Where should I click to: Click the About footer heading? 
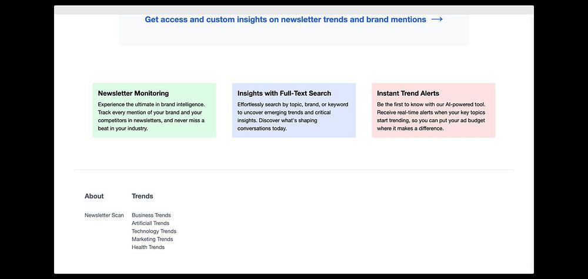pos(94,196)
